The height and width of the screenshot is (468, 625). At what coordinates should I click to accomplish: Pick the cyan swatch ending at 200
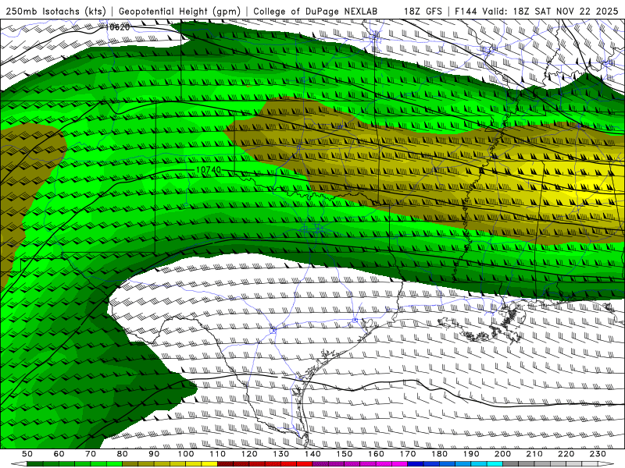pos(495,464)
